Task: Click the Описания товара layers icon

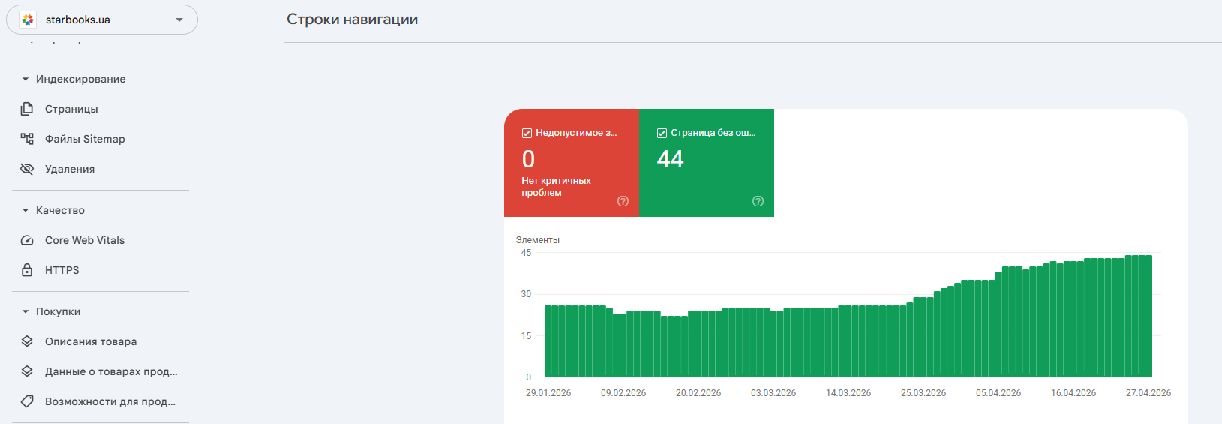Action: pos(27,341)
